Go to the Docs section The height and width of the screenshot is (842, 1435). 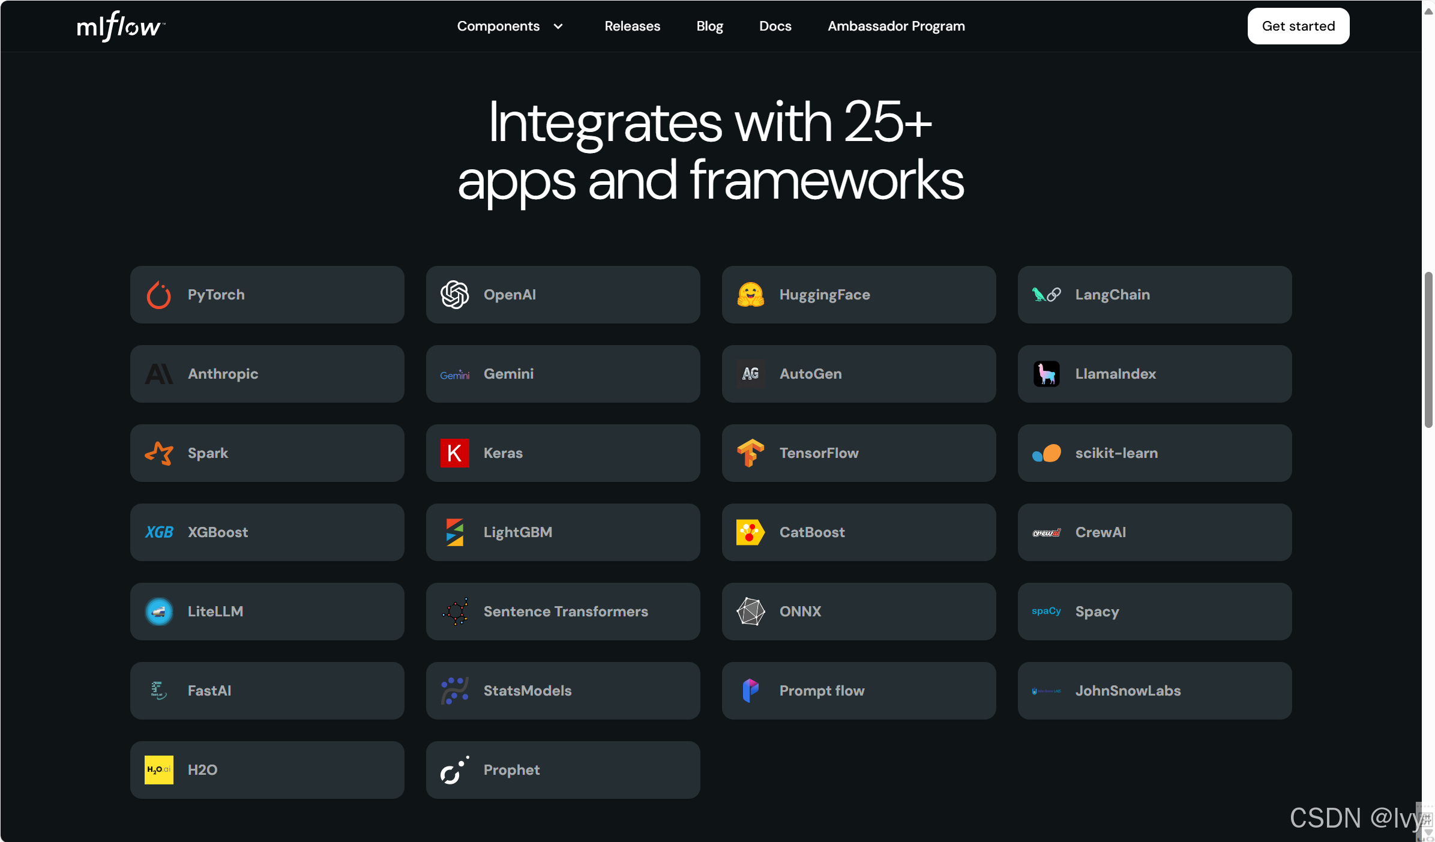pos(775,26)
